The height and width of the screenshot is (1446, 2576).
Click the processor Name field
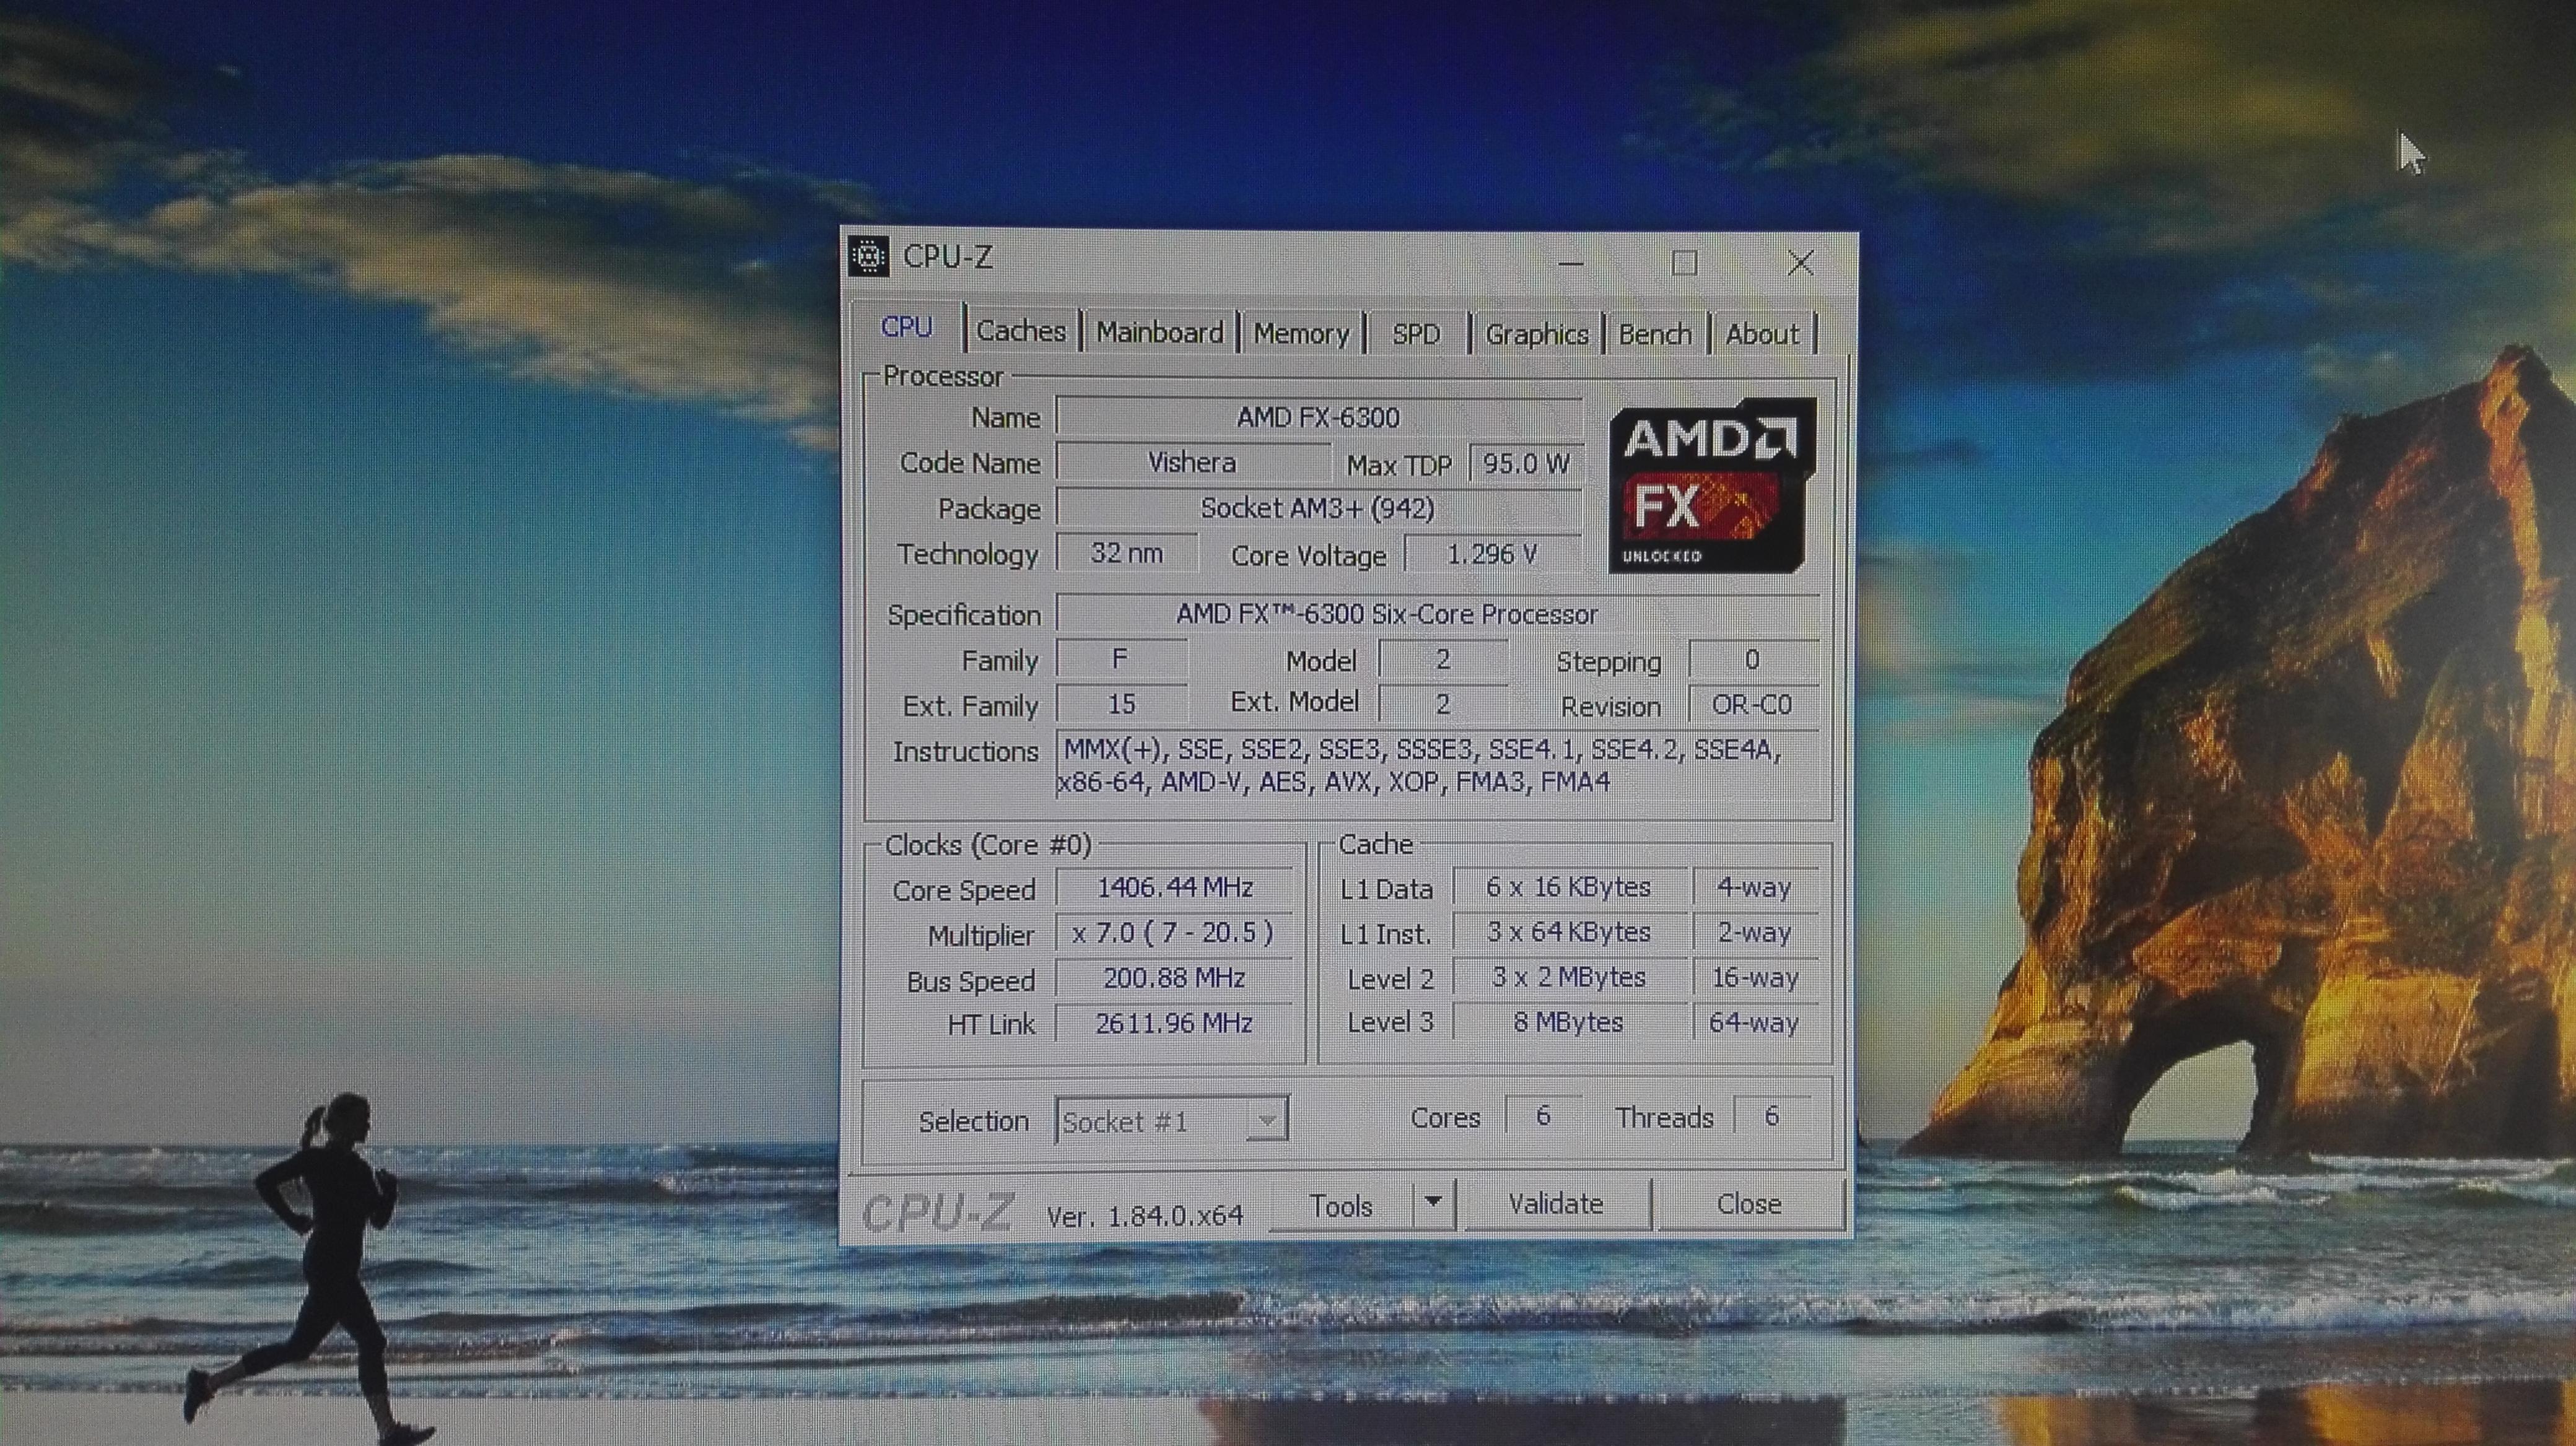pyautogui.click(x=1318, y=417)
